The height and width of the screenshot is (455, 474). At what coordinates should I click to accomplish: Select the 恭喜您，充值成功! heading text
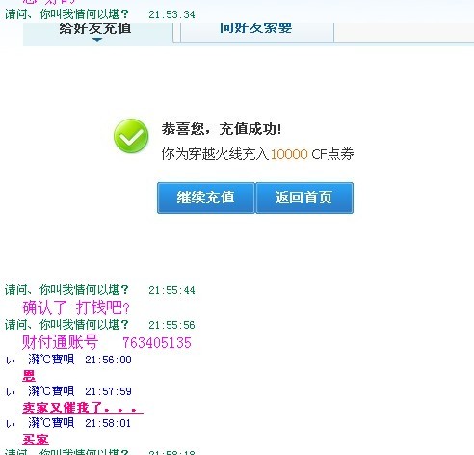[x=222, y=129]
